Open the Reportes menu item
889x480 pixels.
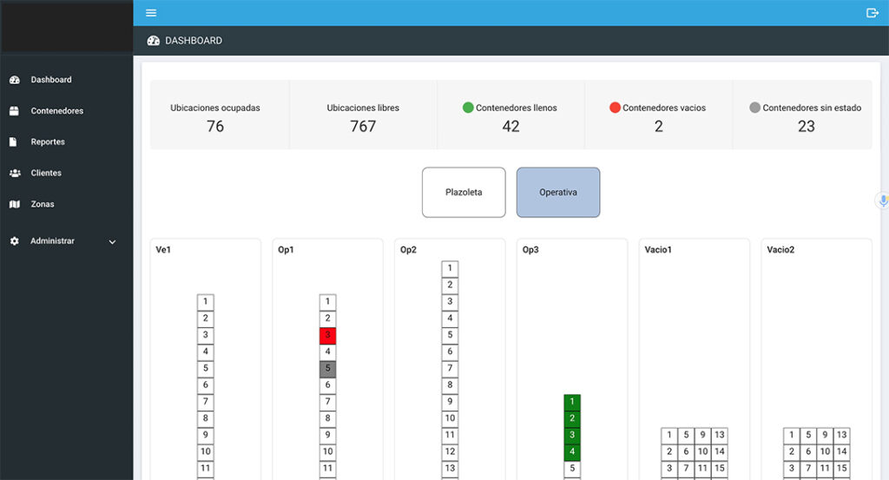point(48,141)
